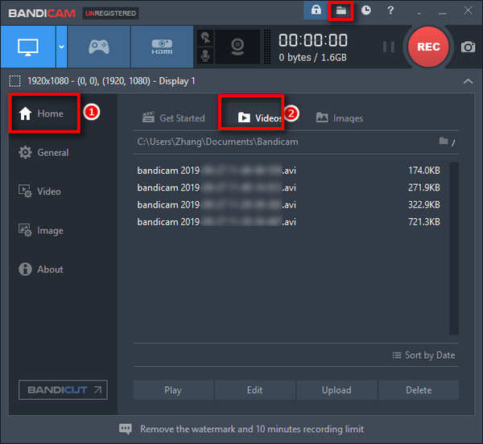Toggle the mouse cursor effect
The image size is (483, 444).
pos(206,38)
